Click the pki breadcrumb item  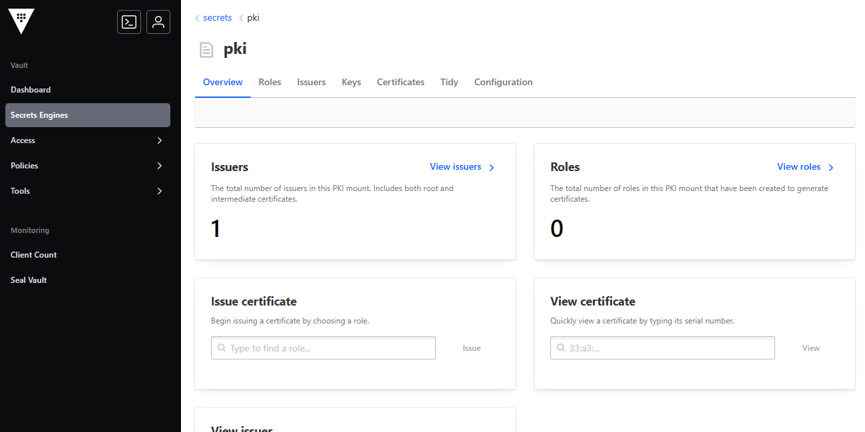[254, 18]
